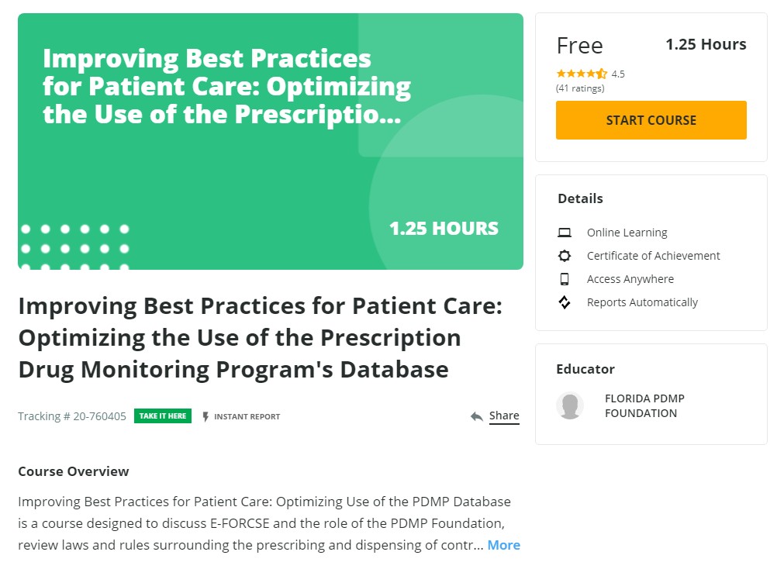
Task: Click the green Take It Here badge
Action: (x=163, y=416)
